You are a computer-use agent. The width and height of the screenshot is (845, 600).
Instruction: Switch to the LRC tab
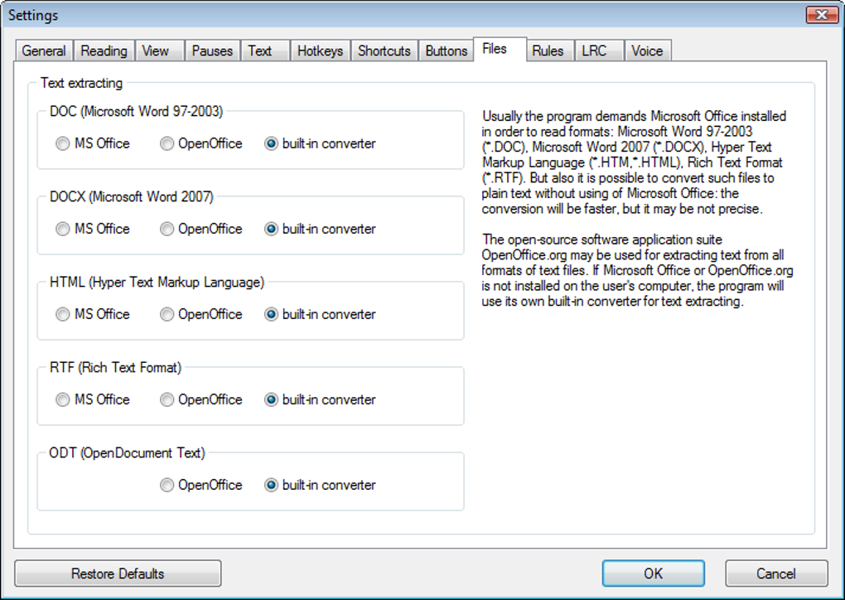point(594,51)
